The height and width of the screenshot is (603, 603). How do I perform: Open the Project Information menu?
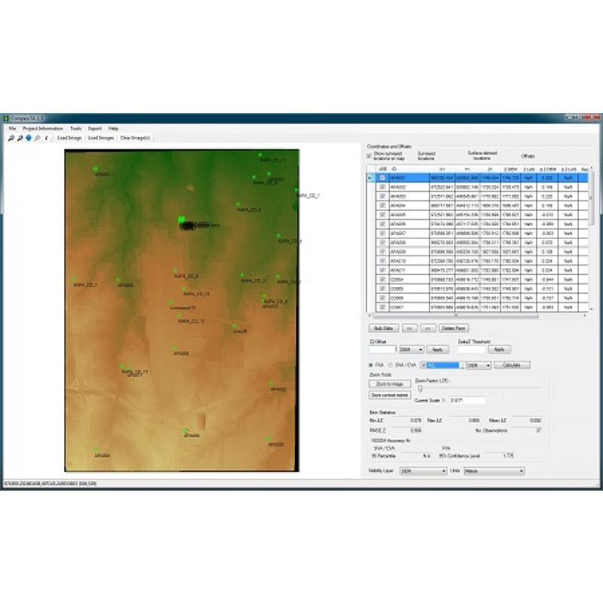(43, 128)
